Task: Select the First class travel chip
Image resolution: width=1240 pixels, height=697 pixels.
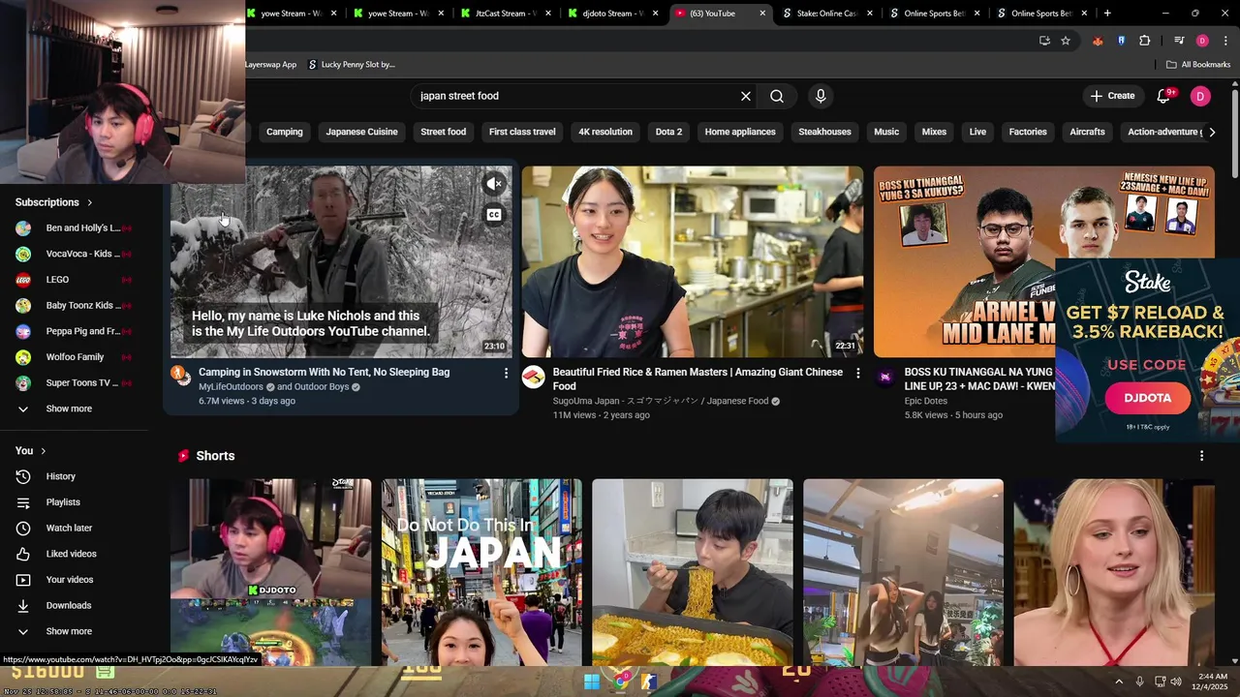Action: [x=522, y=132]
